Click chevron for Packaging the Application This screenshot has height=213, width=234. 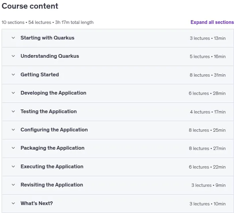coord(13,148)
